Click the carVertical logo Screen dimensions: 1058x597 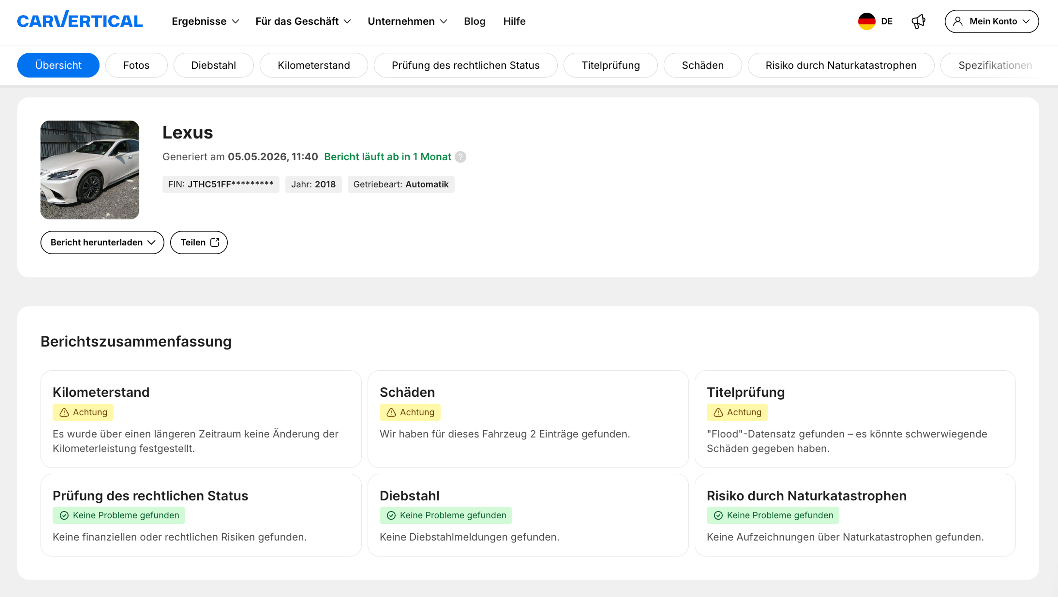(80, 19)
